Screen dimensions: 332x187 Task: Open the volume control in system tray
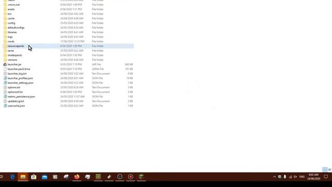pyautogui.click(x=295, y=177)
